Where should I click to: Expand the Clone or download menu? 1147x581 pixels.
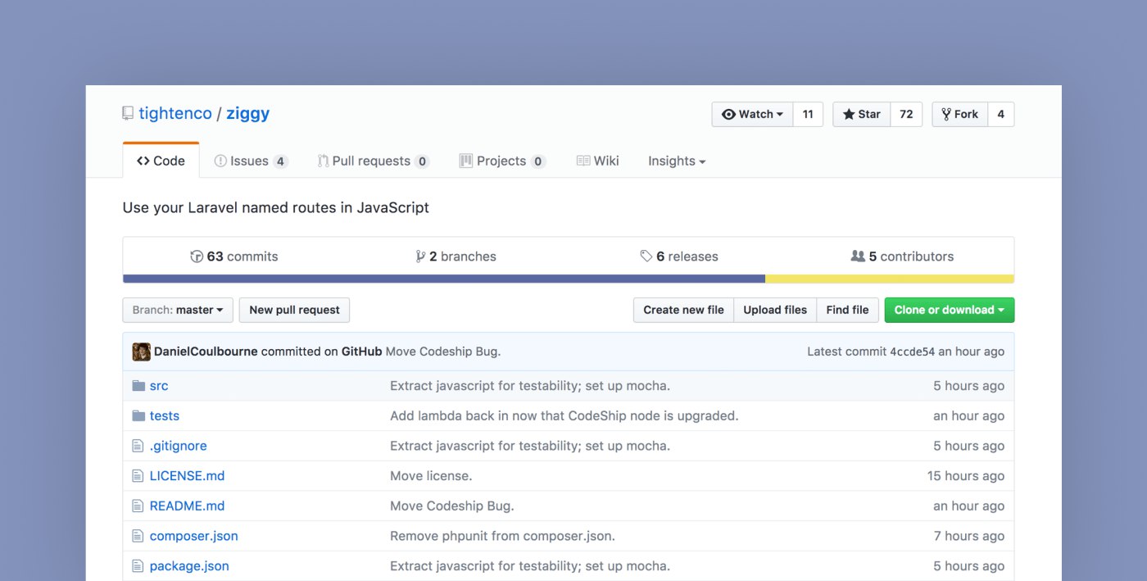pyautogui.click(x=950, y=310)
